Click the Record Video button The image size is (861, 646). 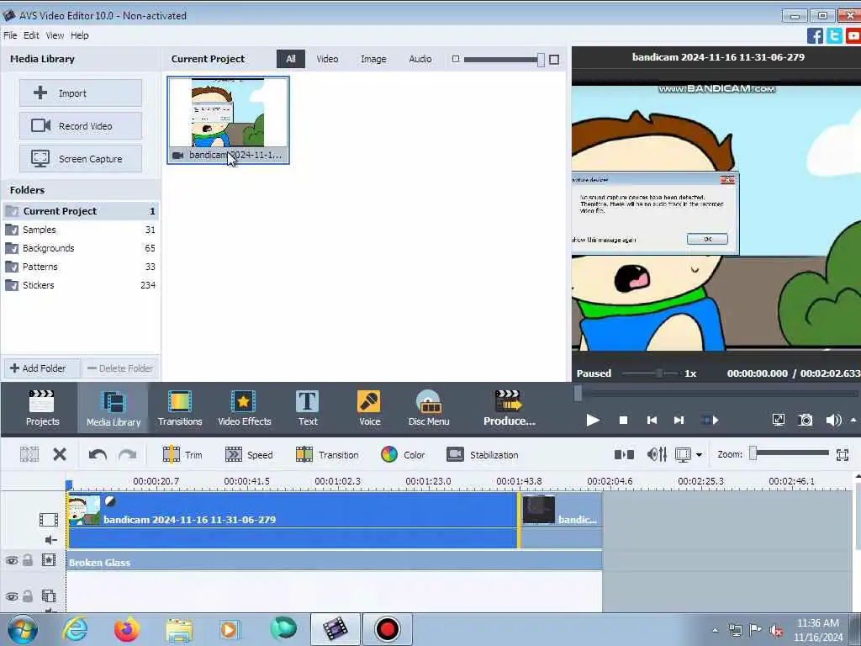81,126
